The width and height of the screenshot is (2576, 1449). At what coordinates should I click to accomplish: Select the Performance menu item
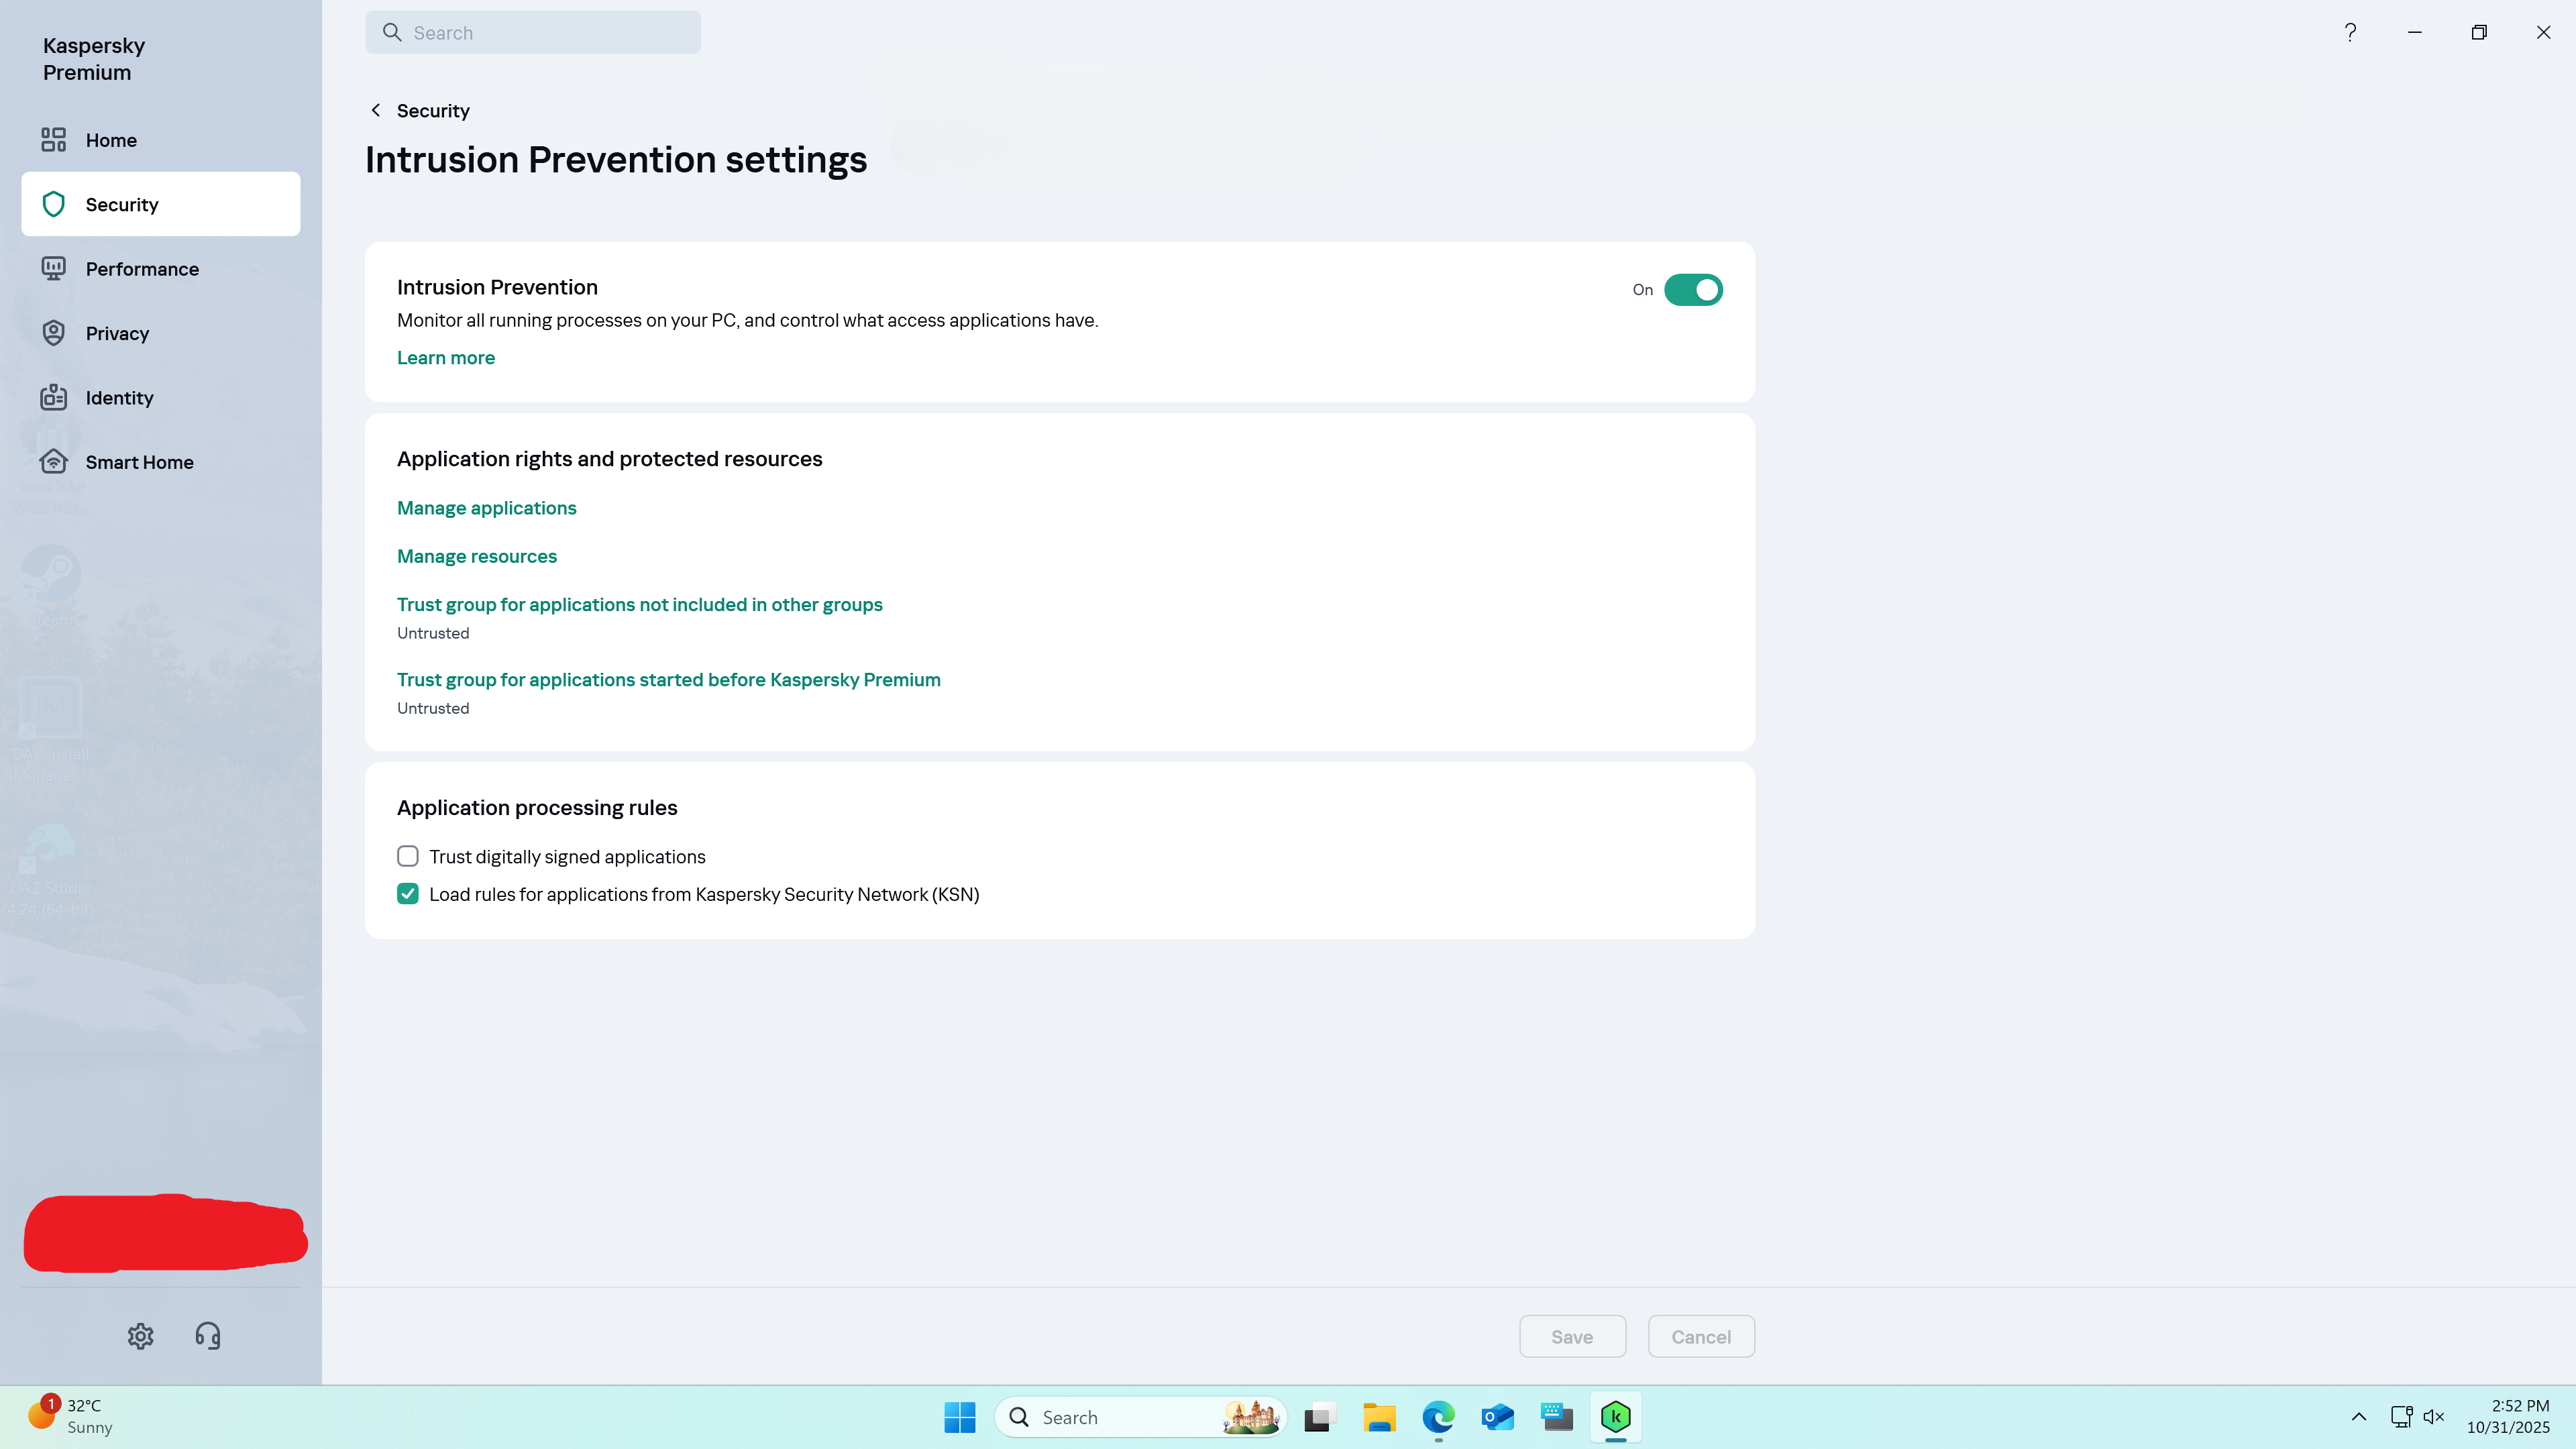click(x=160, y=269)
